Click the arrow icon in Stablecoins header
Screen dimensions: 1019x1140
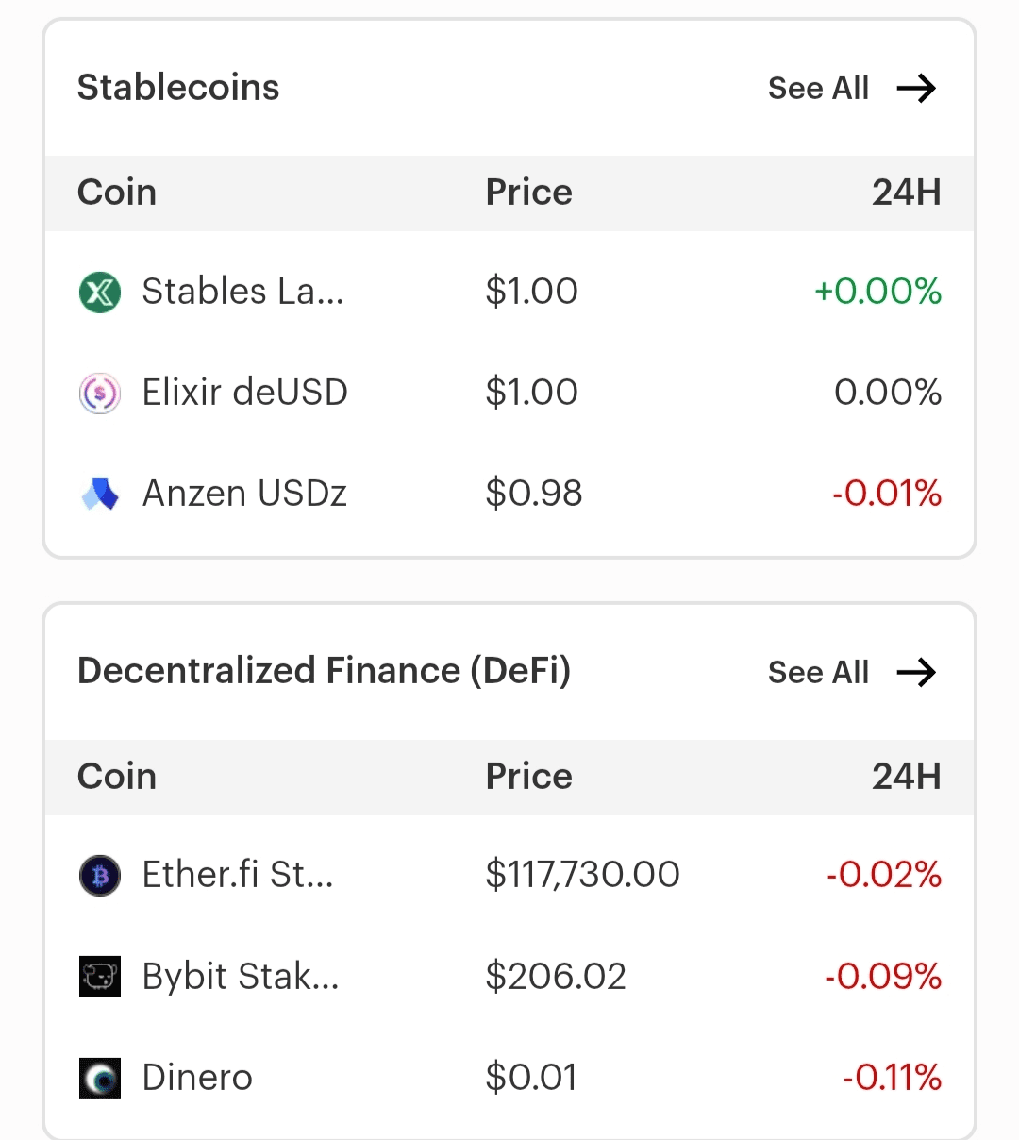915,89
